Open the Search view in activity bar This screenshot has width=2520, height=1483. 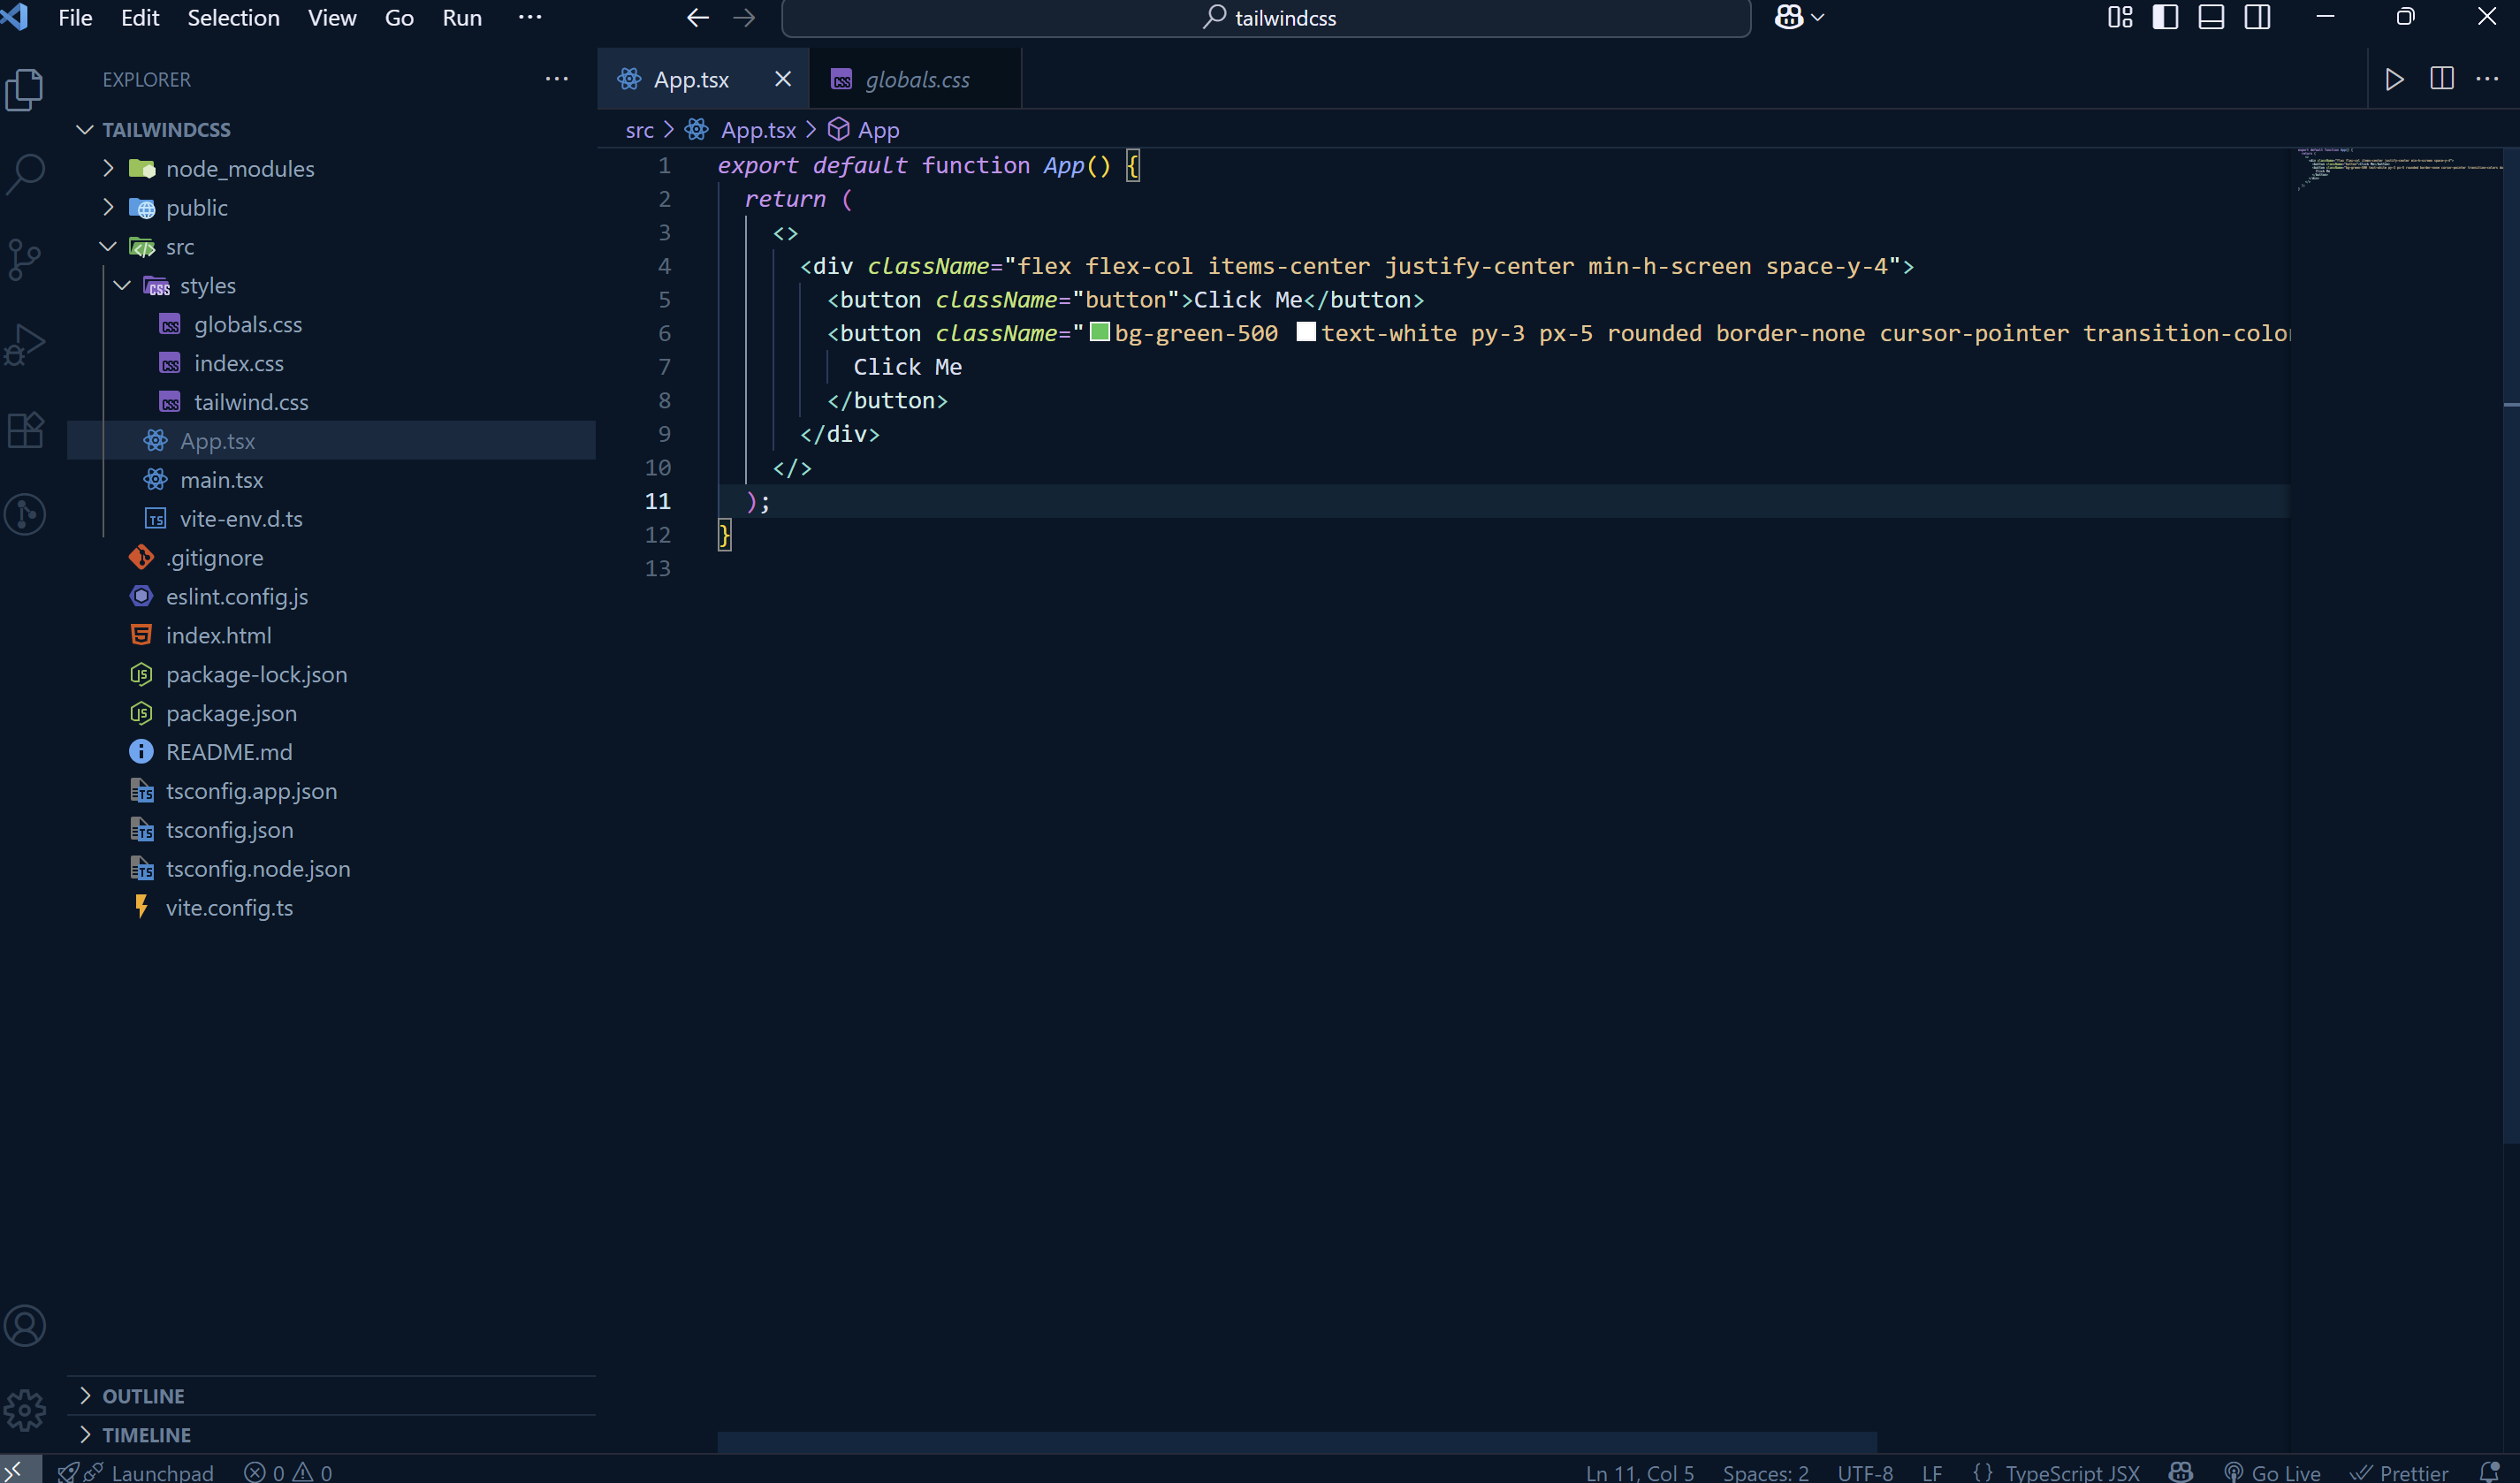(x=25, y=175)
